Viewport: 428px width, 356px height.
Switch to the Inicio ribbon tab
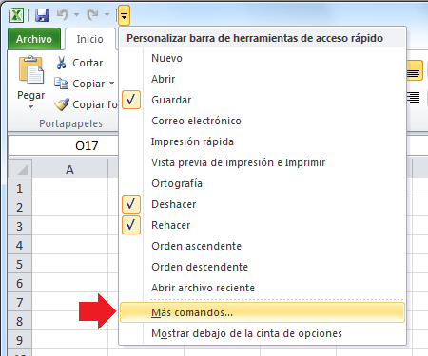click(x=90, y=39)
